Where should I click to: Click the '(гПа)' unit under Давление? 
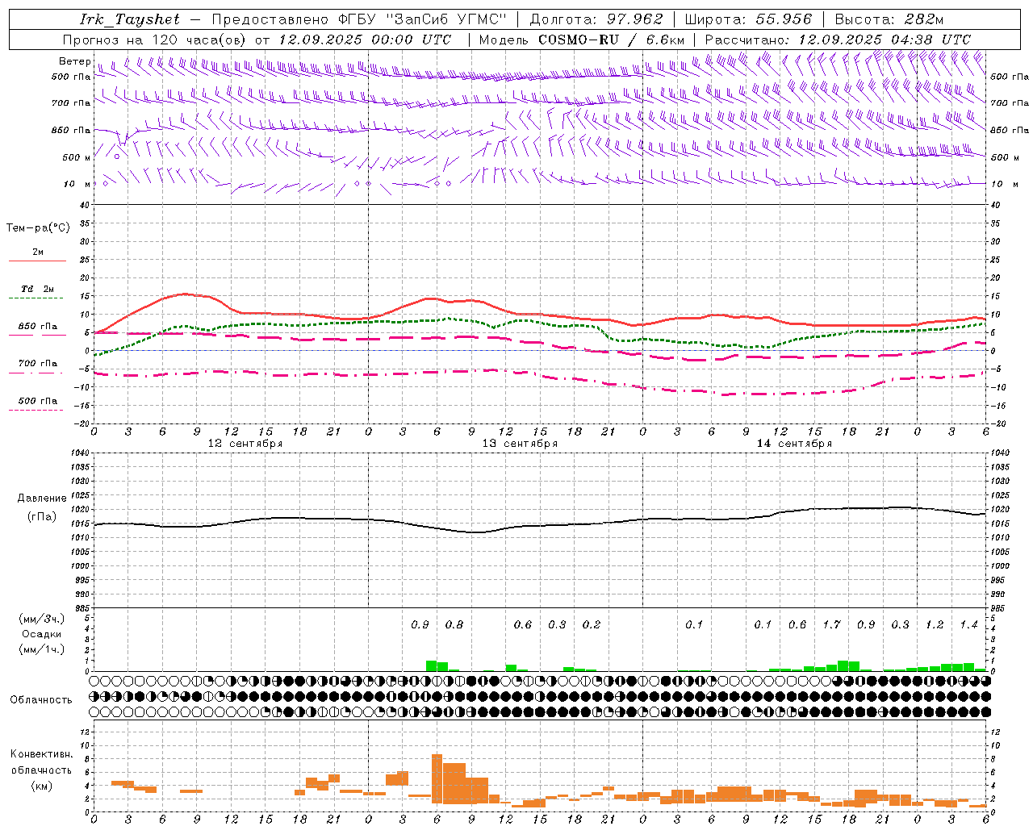[42, 517]
